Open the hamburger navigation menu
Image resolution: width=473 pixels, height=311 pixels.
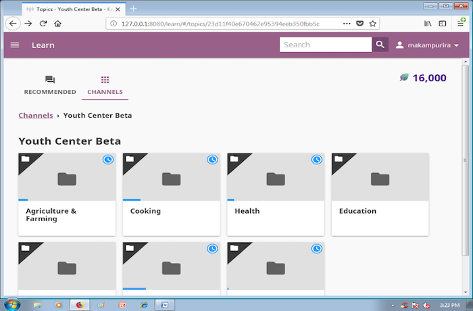click(x=15, y=45)
